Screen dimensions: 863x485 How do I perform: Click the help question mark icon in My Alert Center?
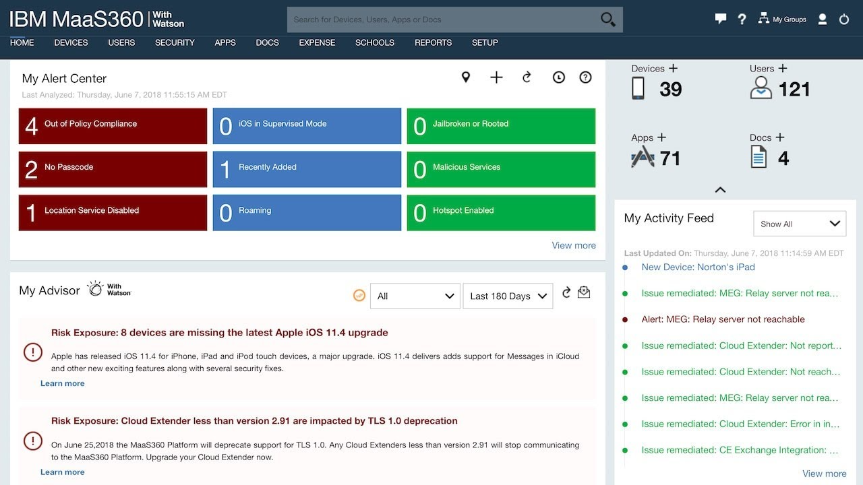click(585, 77)
